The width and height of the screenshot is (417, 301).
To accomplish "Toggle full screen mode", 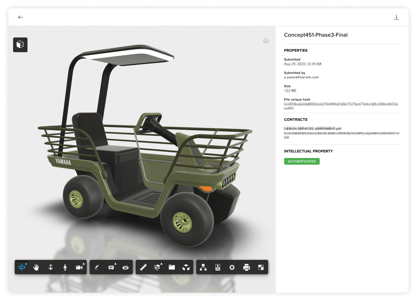I will (261, 267).
